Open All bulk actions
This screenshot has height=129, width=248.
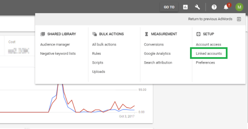(104, 44)
